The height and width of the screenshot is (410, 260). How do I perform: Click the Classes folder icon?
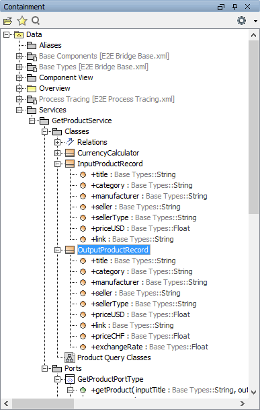tap(57, 131)
